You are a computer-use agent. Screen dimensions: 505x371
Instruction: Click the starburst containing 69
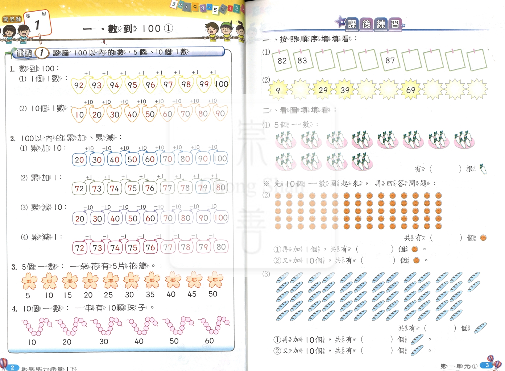pos(410,89)
